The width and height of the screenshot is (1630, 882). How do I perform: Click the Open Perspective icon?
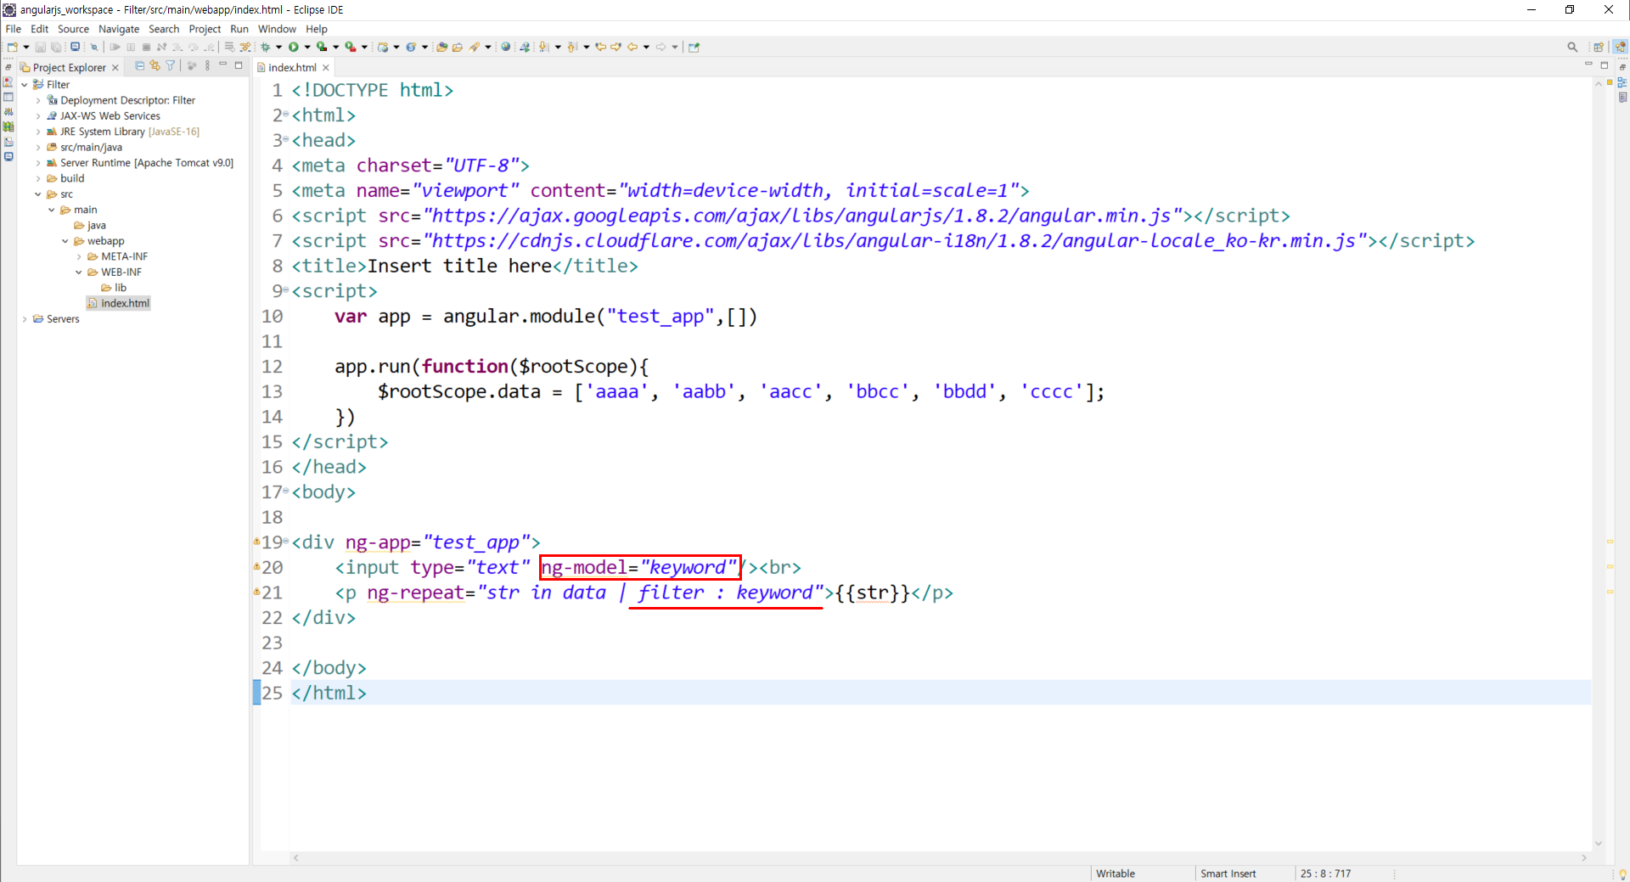coord(1599,47)
